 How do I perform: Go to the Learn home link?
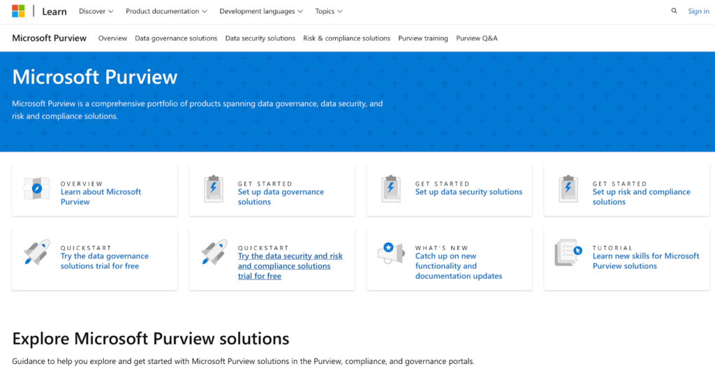click(x=54, y=11)
